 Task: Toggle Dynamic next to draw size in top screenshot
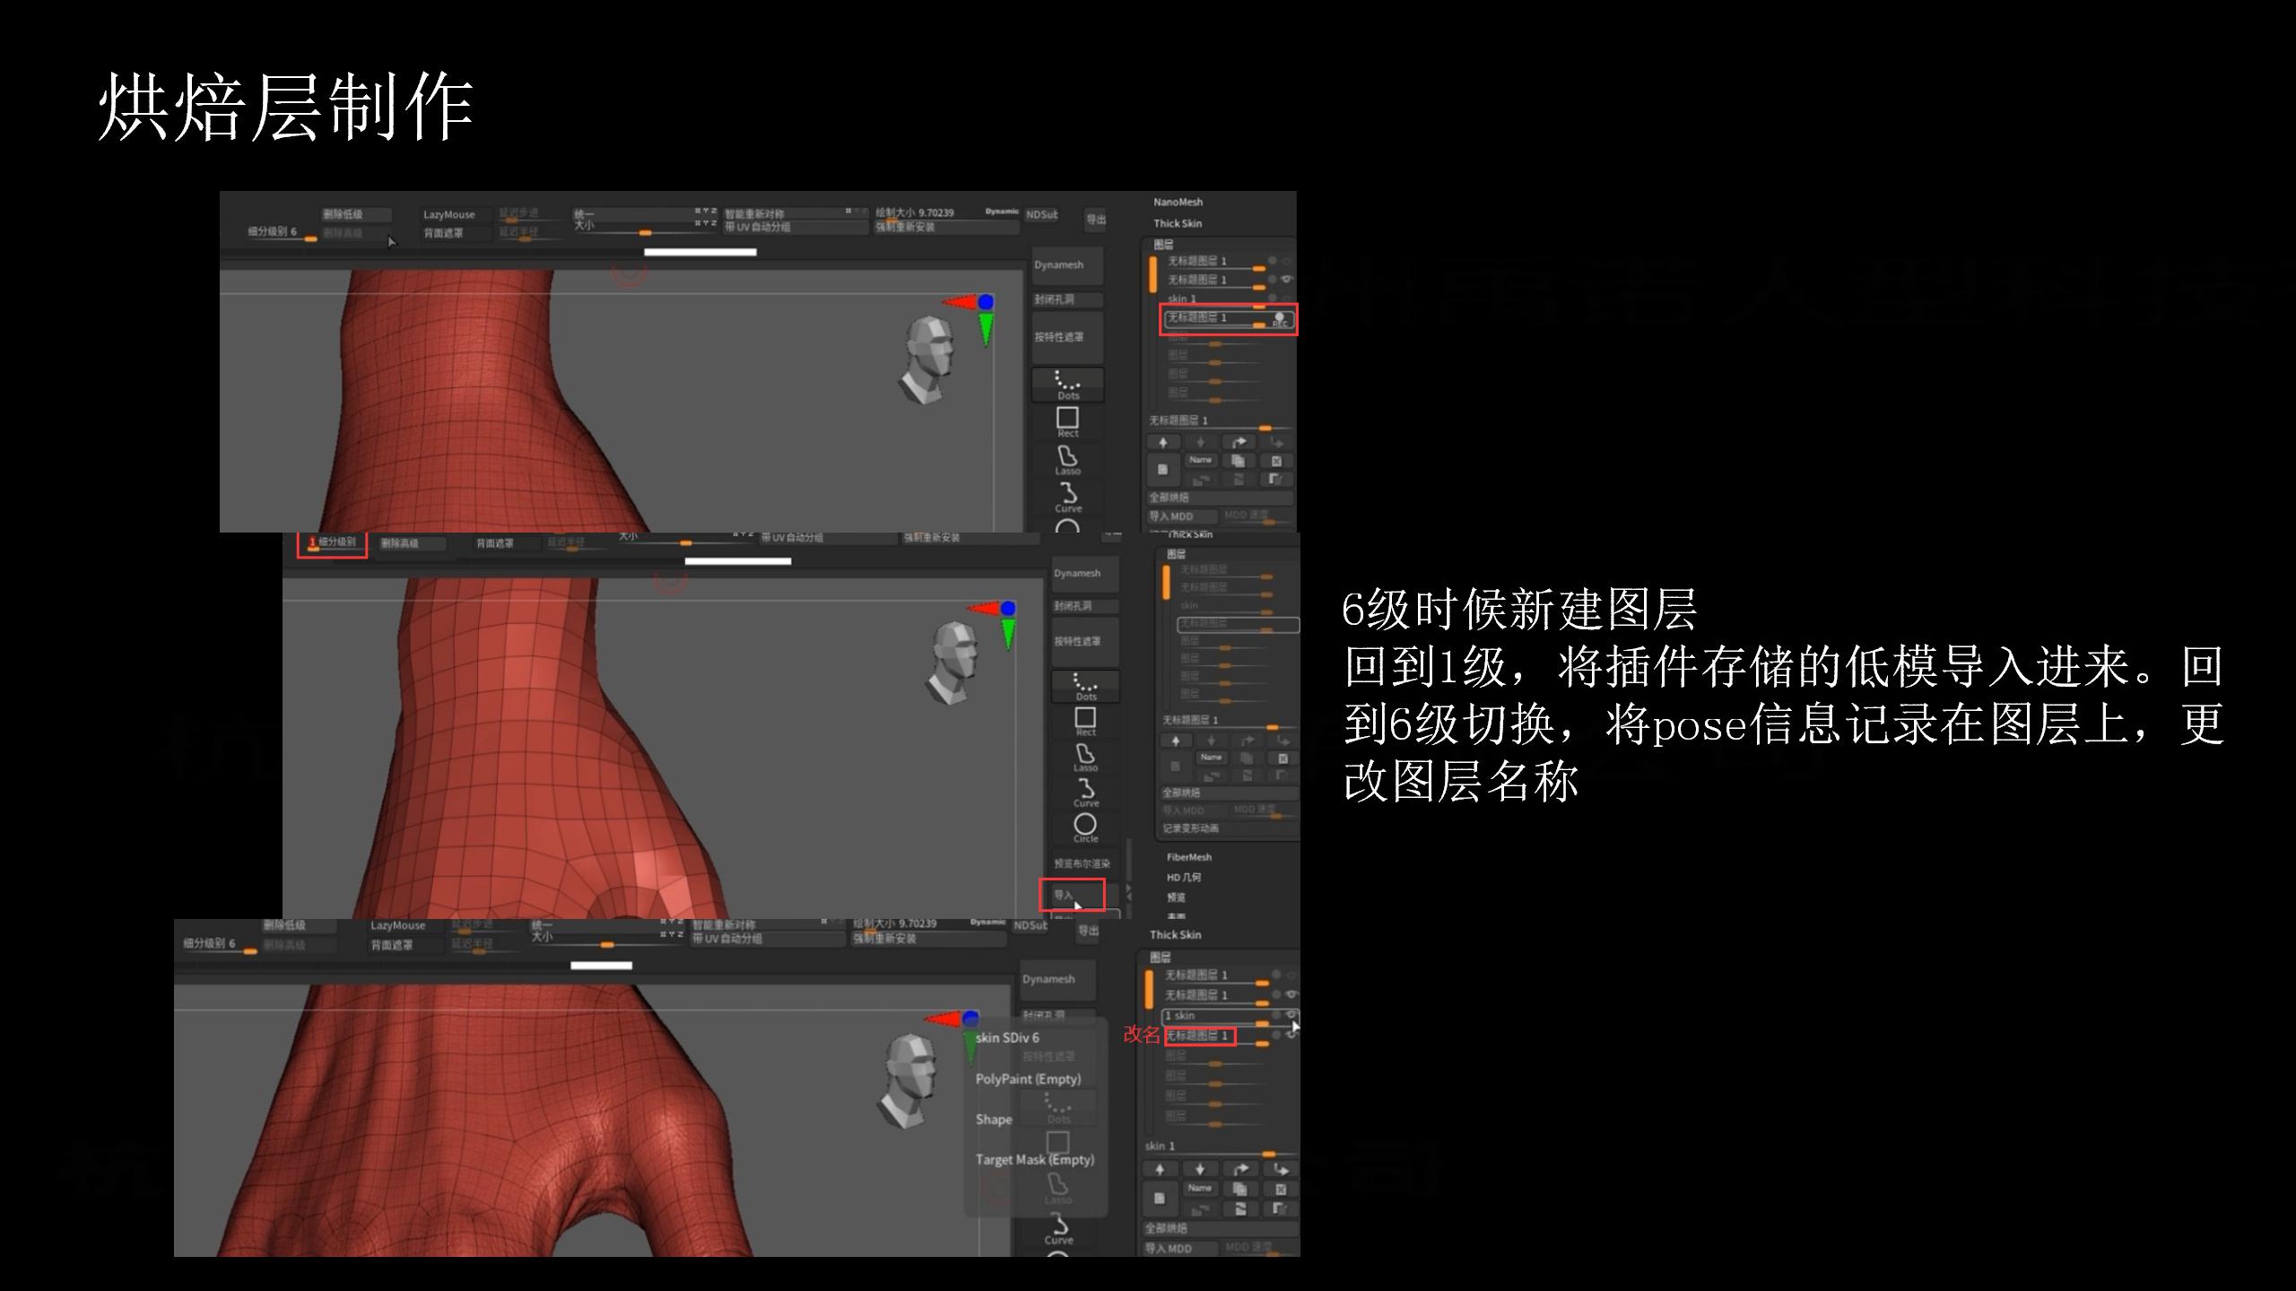click(1002, 212)
